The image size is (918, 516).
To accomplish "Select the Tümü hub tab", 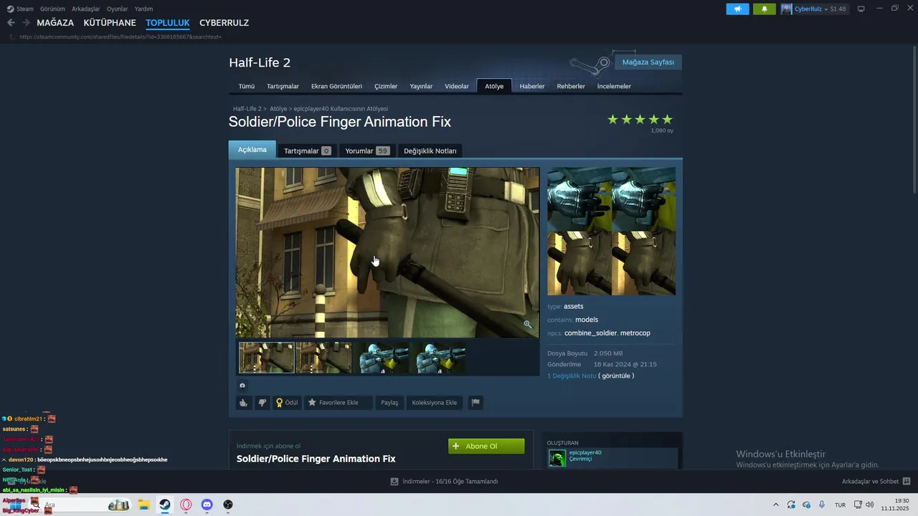I will (247, 86).
